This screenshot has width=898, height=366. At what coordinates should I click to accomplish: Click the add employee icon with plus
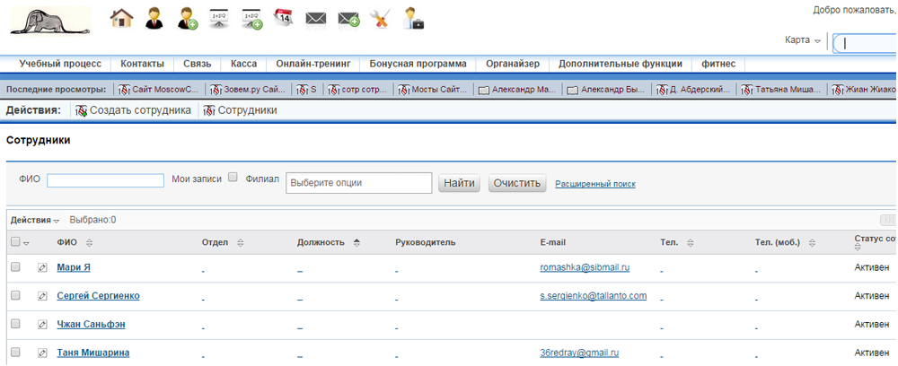pos(187,18)
